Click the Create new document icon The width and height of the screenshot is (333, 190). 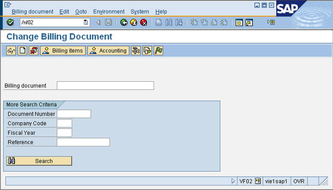(22, 51)
